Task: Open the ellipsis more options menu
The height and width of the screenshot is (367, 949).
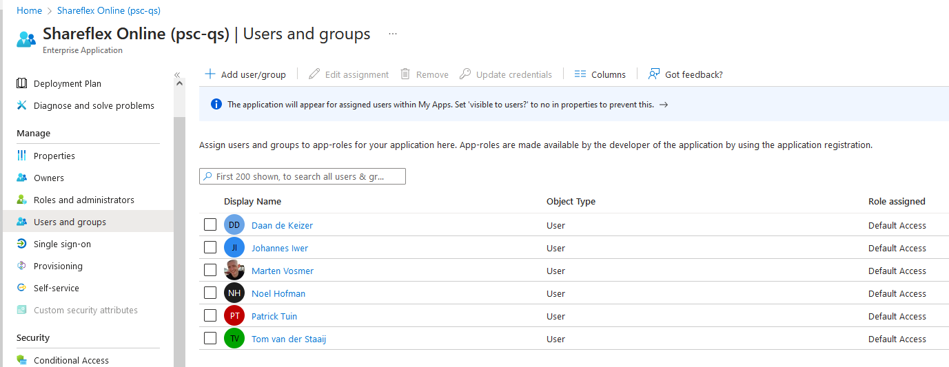Action: 393,34
